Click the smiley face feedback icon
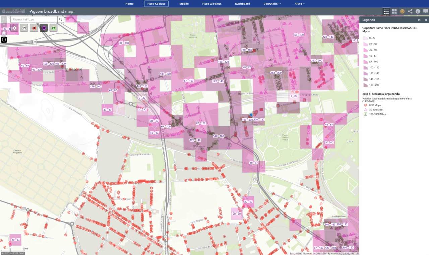This screenshot has width=429, height=255. coord(402,11)
